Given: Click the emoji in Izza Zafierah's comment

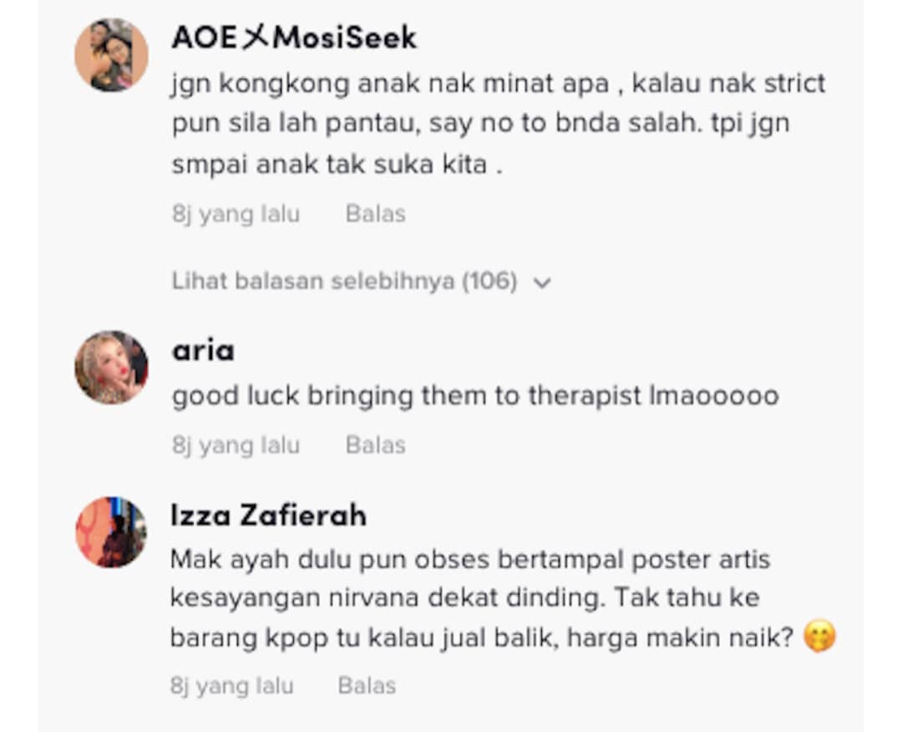Looking at the screenshot, I should (820, 637).
